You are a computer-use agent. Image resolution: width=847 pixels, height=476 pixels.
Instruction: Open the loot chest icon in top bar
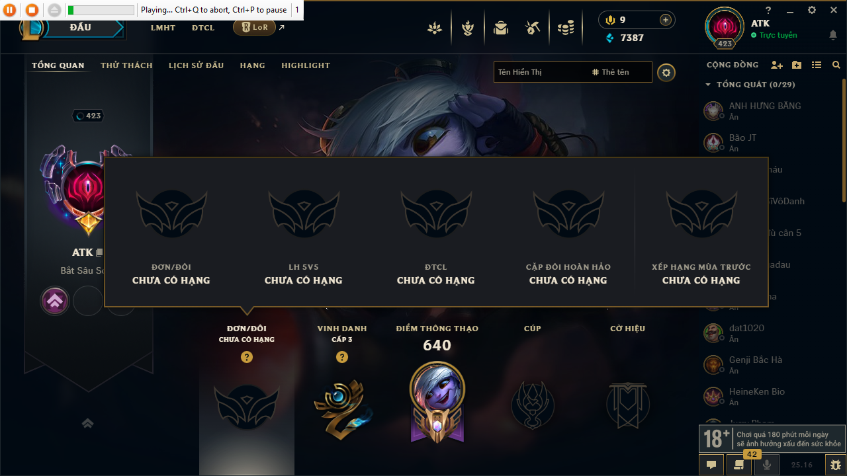coord(501,28)
